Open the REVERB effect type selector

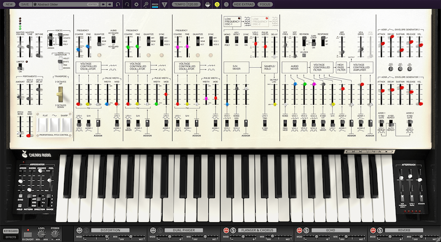[x=400, y=229]
